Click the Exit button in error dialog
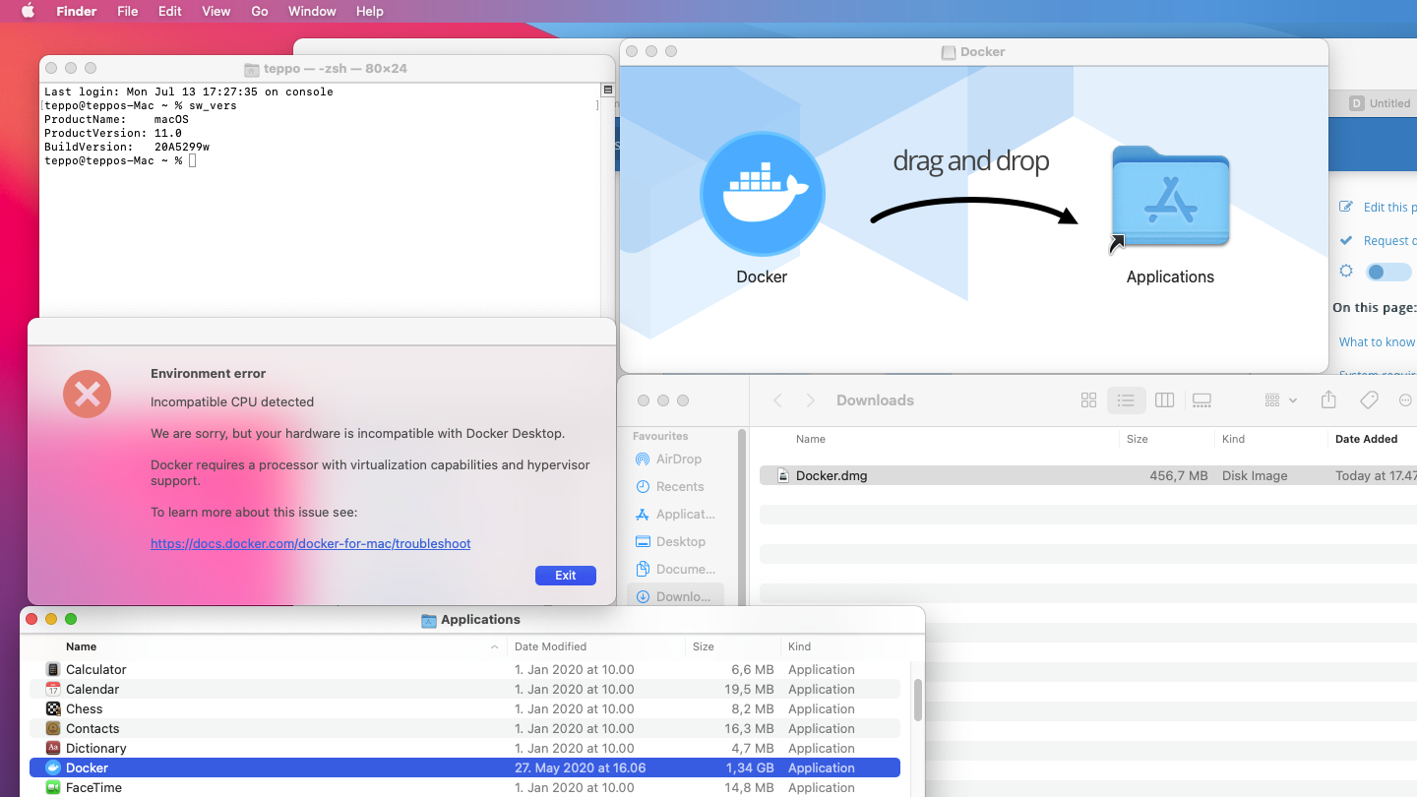 565,576
